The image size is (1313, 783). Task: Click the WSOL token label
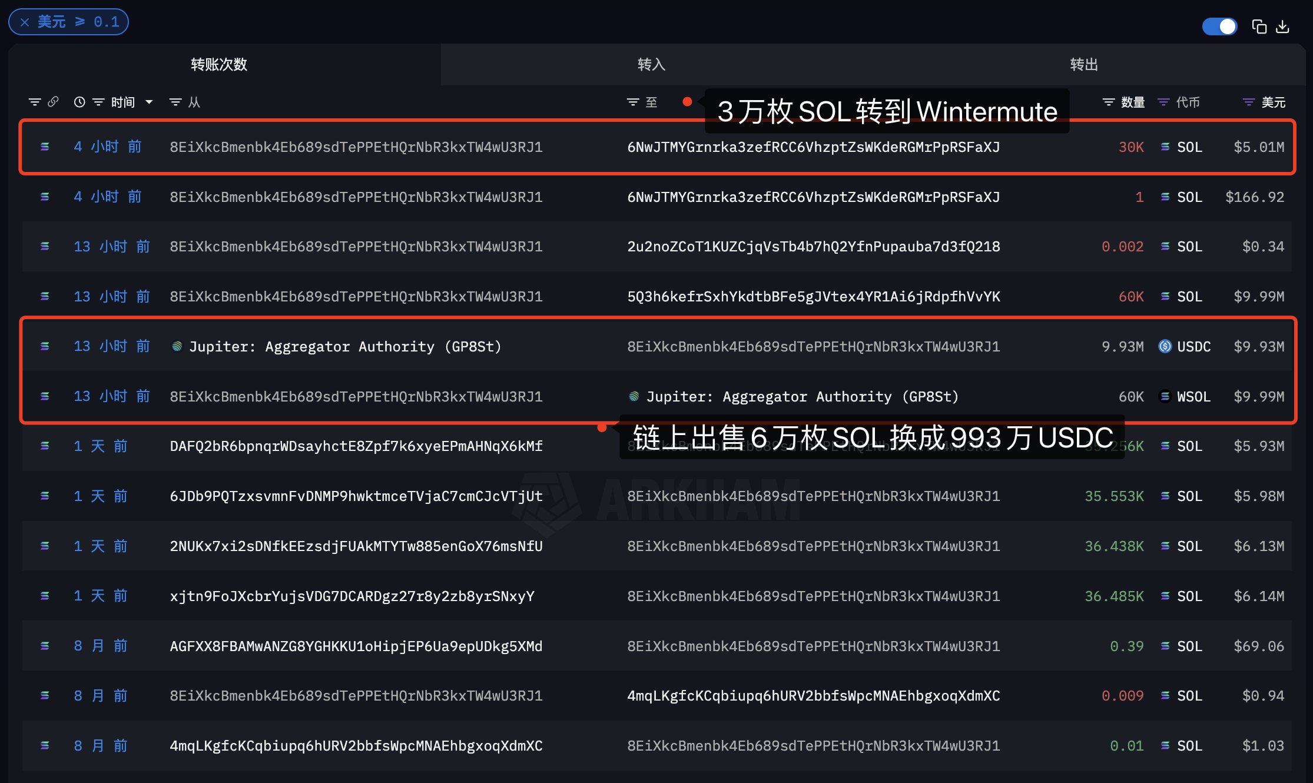pos(1193,397)
